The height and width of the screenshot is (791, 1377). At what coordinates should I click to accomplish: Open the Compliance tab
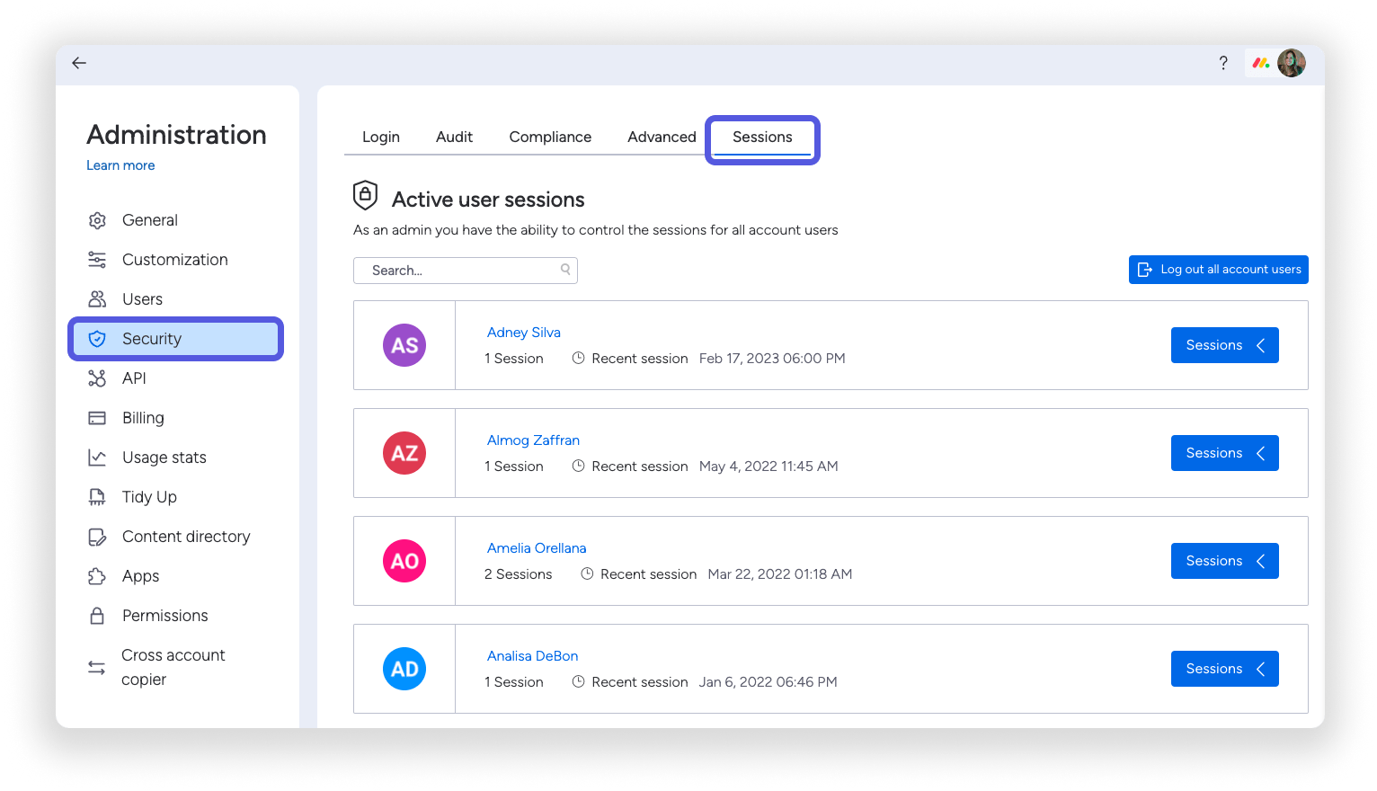tap(550, 137)
